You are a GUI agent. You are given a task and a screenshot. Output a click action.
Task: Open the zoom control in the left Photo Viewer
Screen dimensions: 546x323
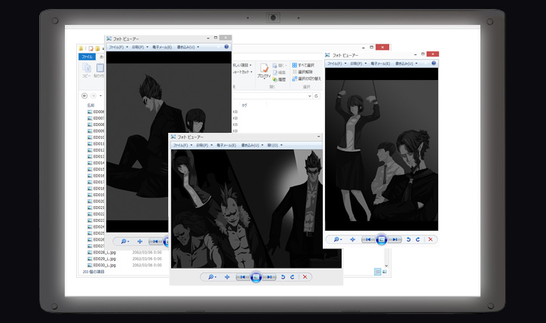[124, 241]
